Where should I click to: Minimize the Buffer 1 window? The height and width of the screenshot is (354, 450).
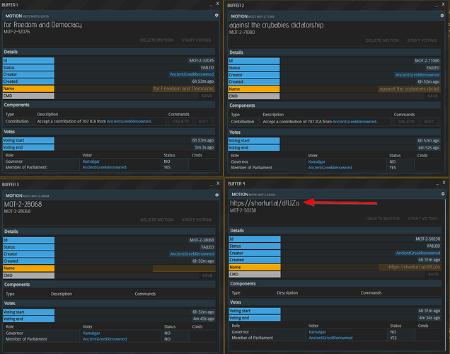point(211,4)
